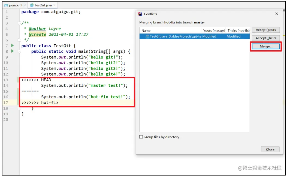Image resolution: width=287 pixels, height=176 pixels.
Task: Click the "hello git2!" println line
Action: (x=83, y=63)
